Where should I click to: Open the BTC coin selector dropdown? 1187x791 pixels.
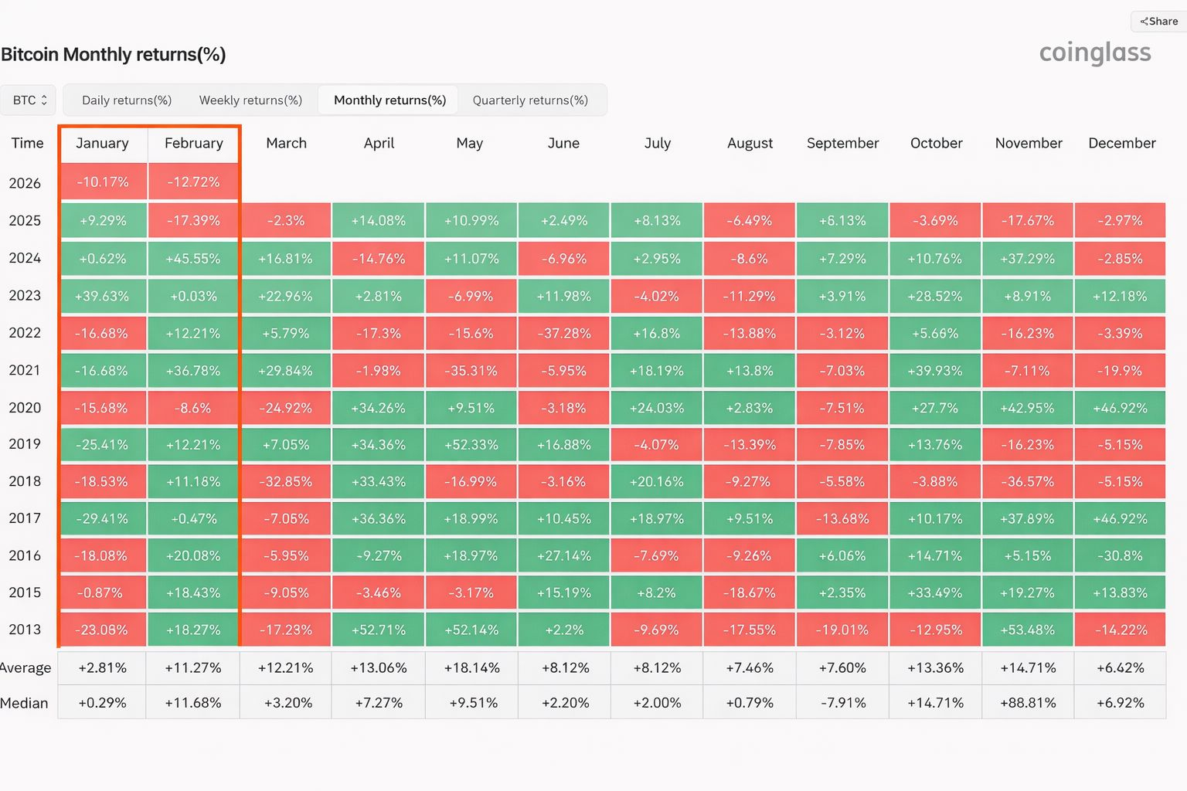[29, 100]
